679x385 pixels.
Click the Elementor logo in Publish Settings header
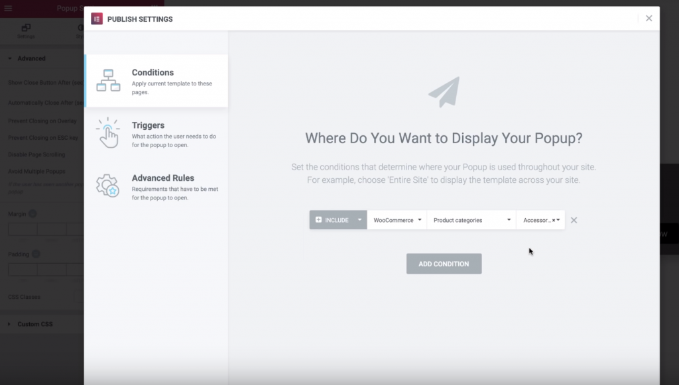(x=97, y=19)
